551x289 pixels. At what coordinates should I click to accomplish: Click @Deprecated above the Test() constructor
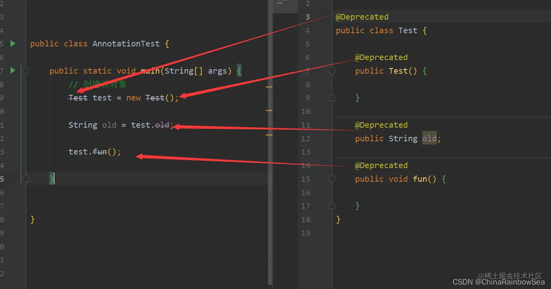tap(381, 57)
